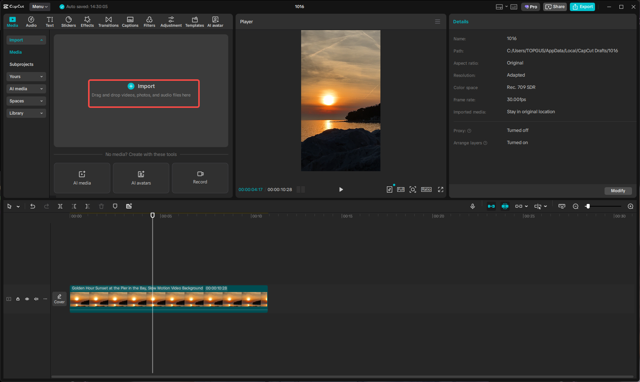640x382 pixels.
Task: Click the snapshot camera icon above the timeline
Action: [x=561, y=206]
